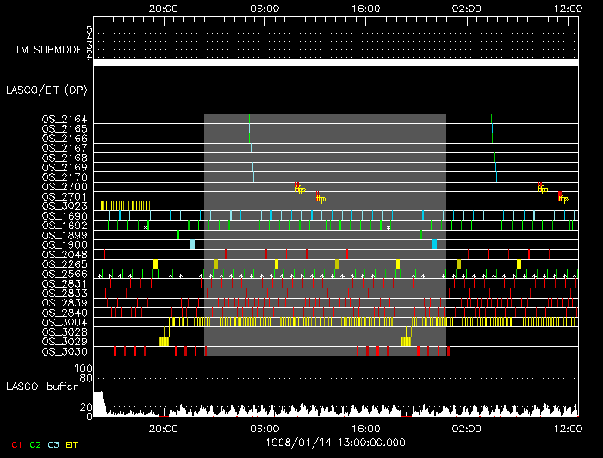Click the OS_1690 row label
This screenshot has width=603, height=458.
click(65, 216)
